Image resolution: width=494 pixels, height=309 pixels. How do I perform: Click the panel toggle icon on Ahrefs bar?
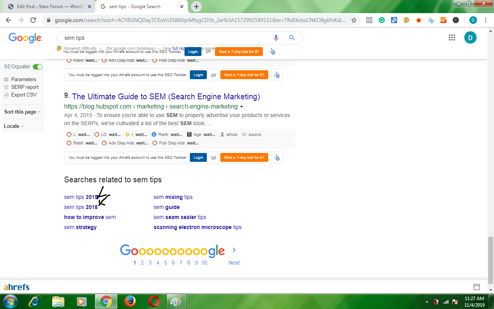477,287
